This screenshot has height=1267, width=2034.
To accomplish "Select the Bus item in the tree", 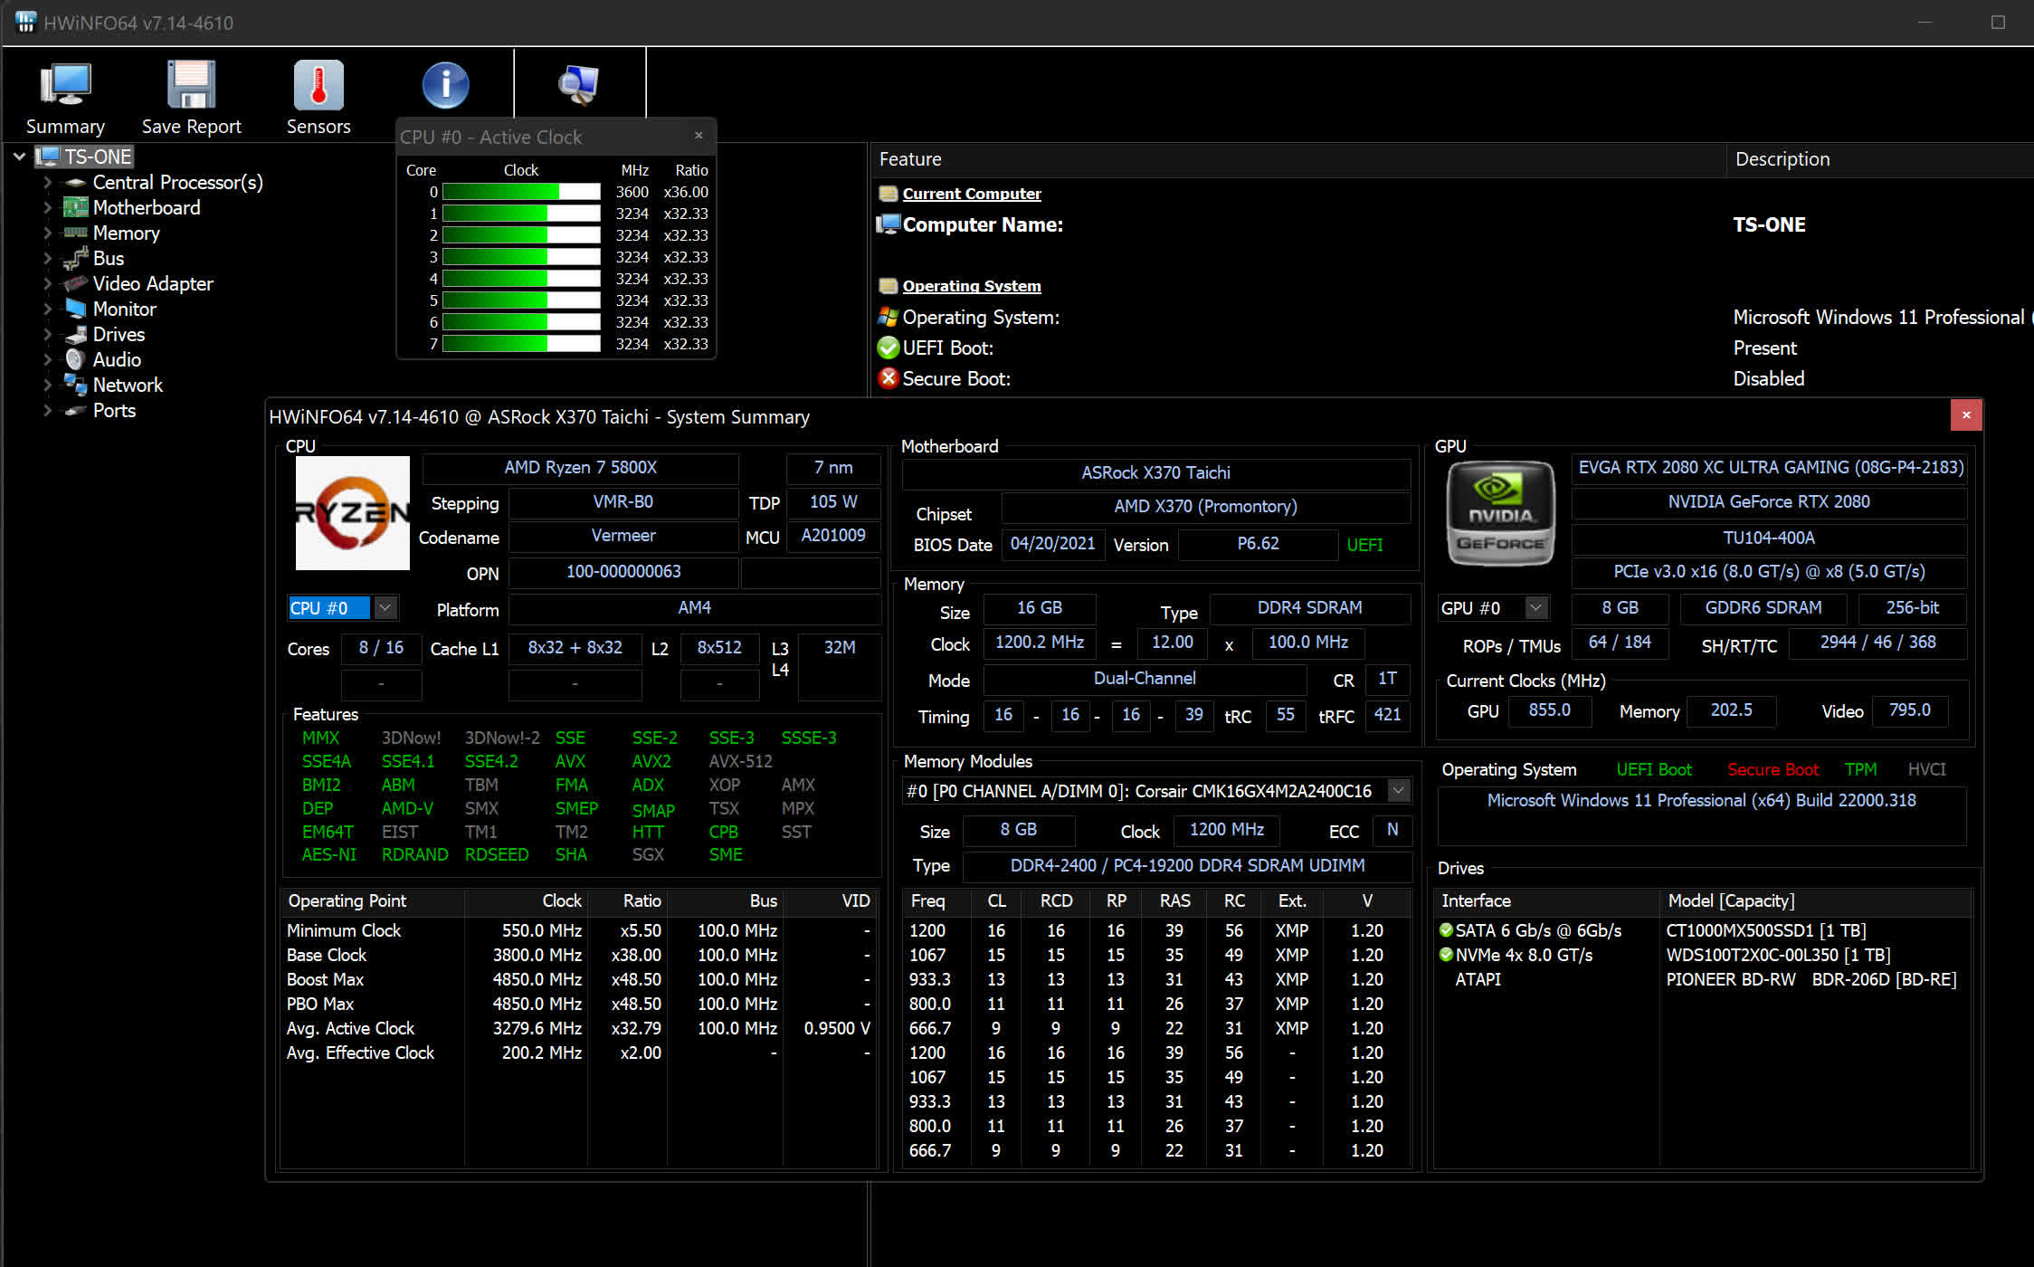I will pos(109,259).
